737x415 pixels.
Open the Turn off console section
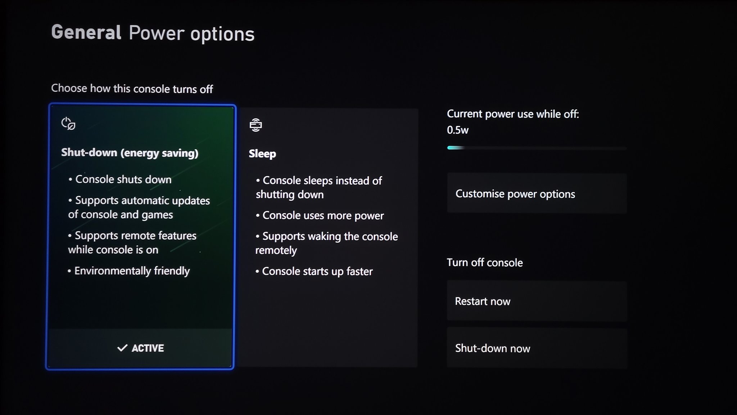[485, 263]
